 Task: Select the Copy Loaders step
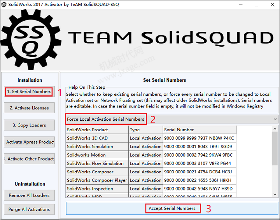pyautogui.click(x=29, y=125)
